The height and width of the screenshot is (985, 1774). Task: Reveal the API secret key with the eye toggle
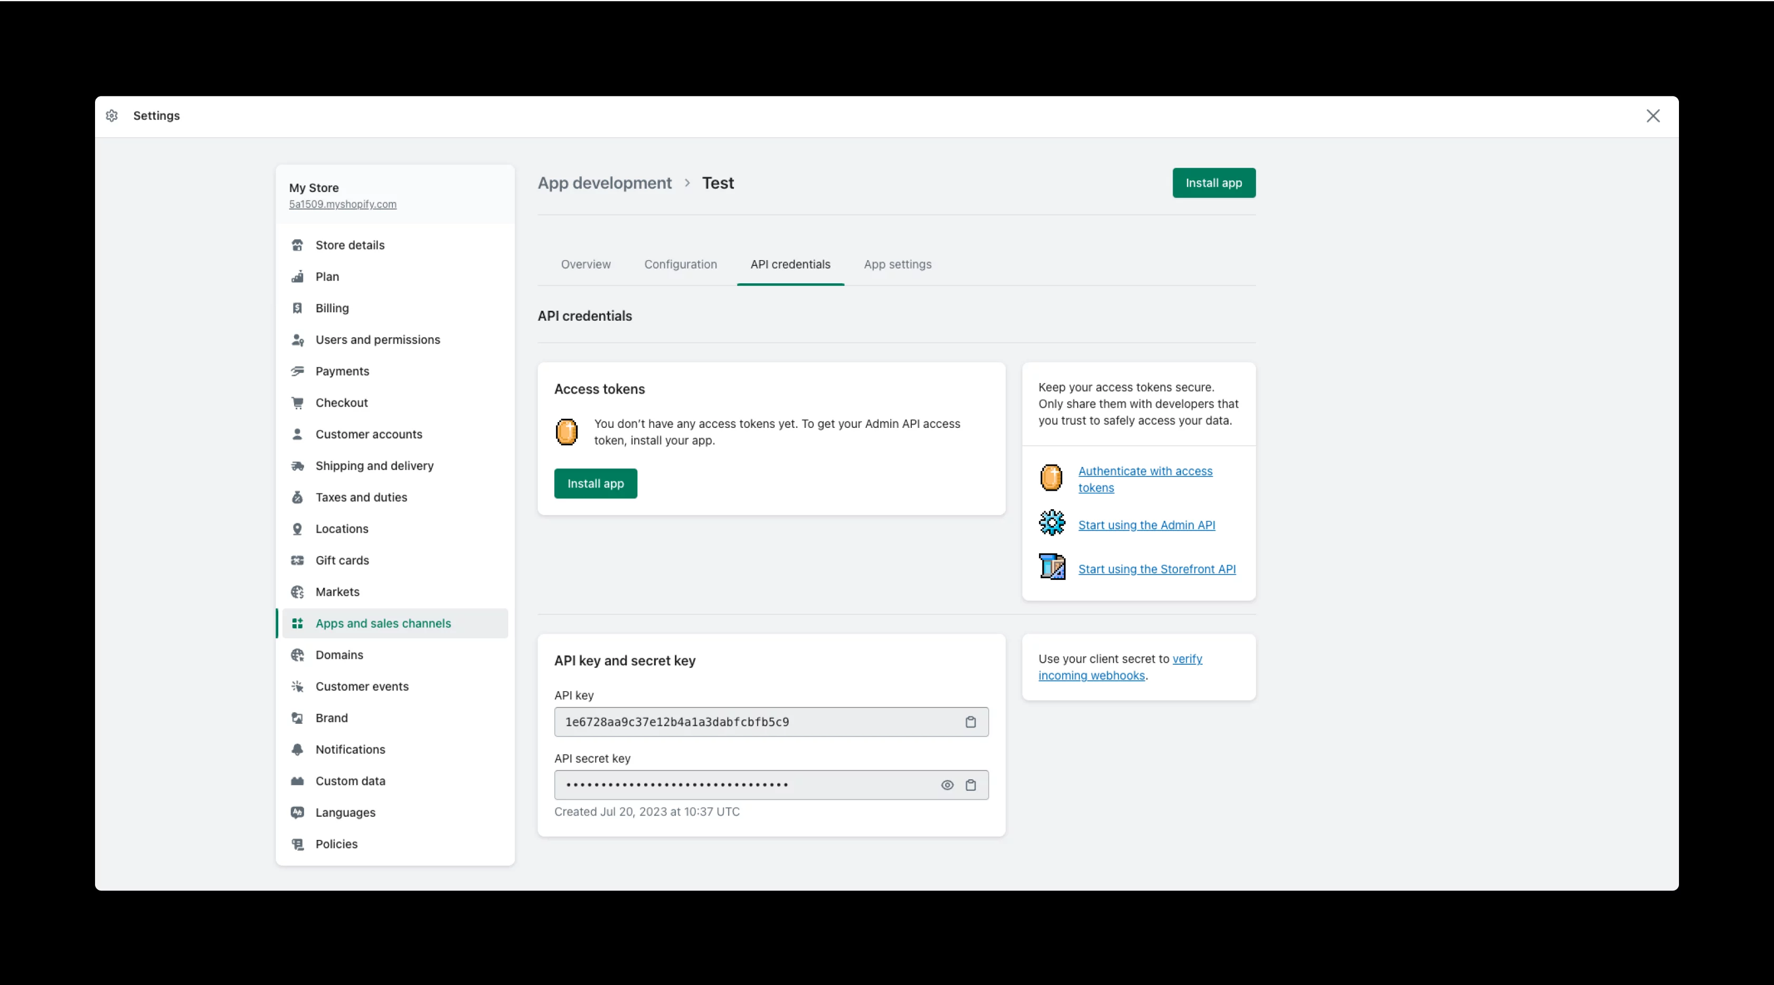947,785
